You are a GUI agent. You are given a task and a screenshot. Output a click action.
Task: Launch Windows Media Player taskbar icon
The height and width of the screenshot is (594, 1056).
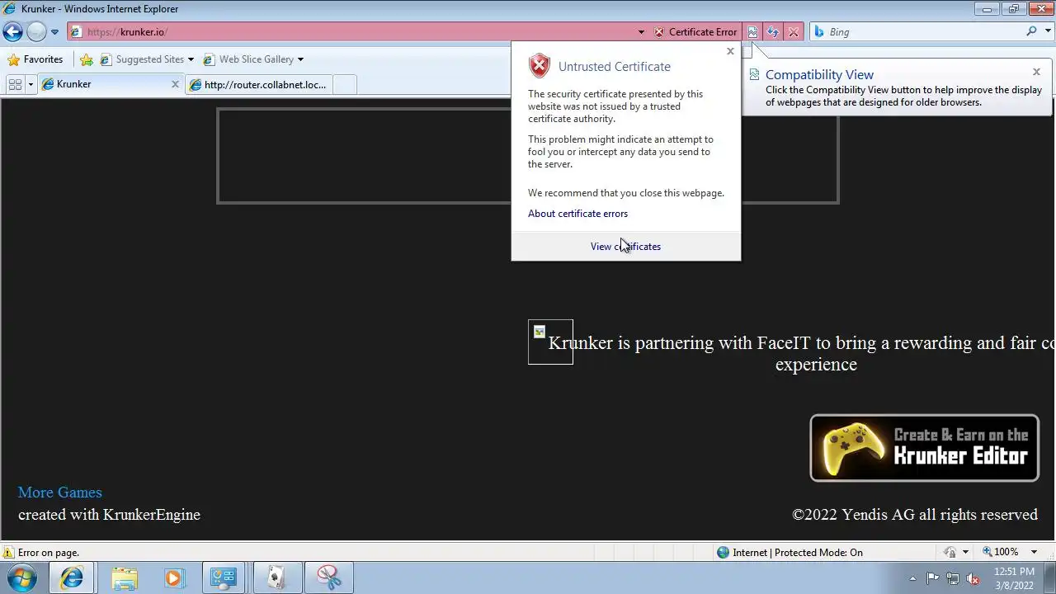pos(173,578)
